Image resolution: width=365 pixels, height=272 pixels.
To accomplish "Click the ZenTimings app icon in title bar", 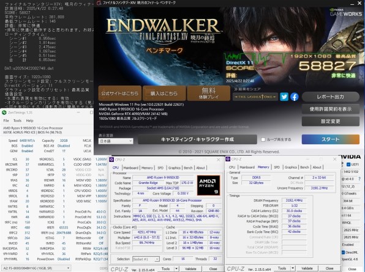I will (4, 112).
